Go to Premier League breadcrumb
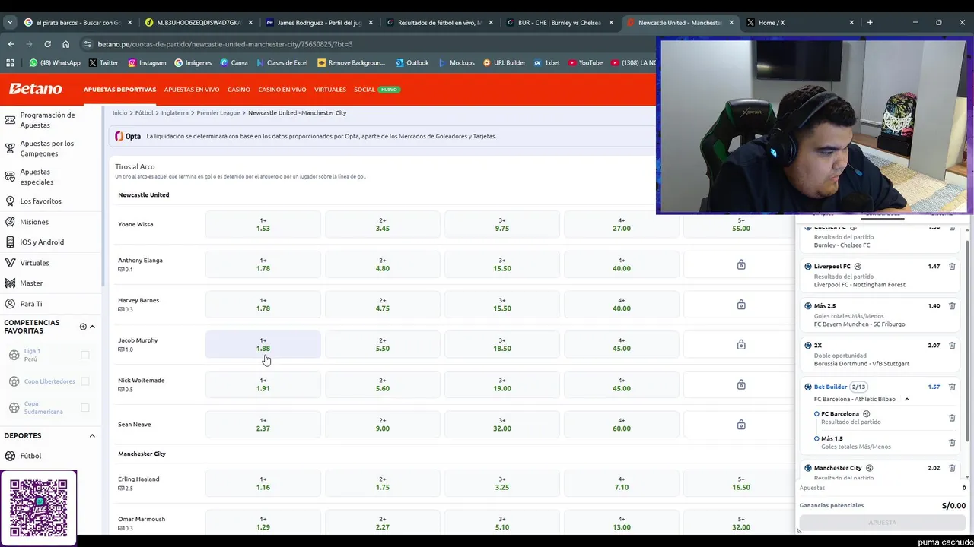This screenshot has width=974, height=547. click(218, 113)
